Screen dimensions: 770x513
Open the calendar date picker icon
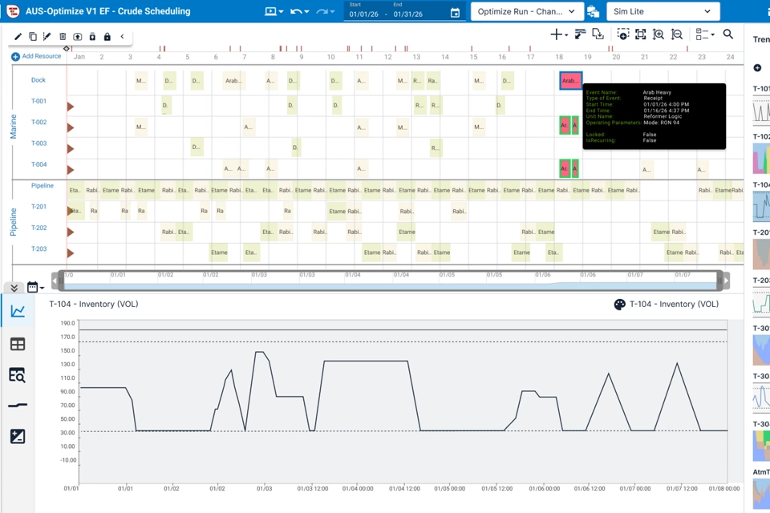tap(456, 14)
